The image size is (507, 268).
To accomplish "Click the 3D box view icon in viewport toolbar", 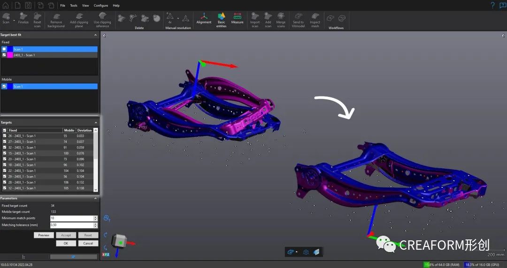I will [x=306, y=252].
